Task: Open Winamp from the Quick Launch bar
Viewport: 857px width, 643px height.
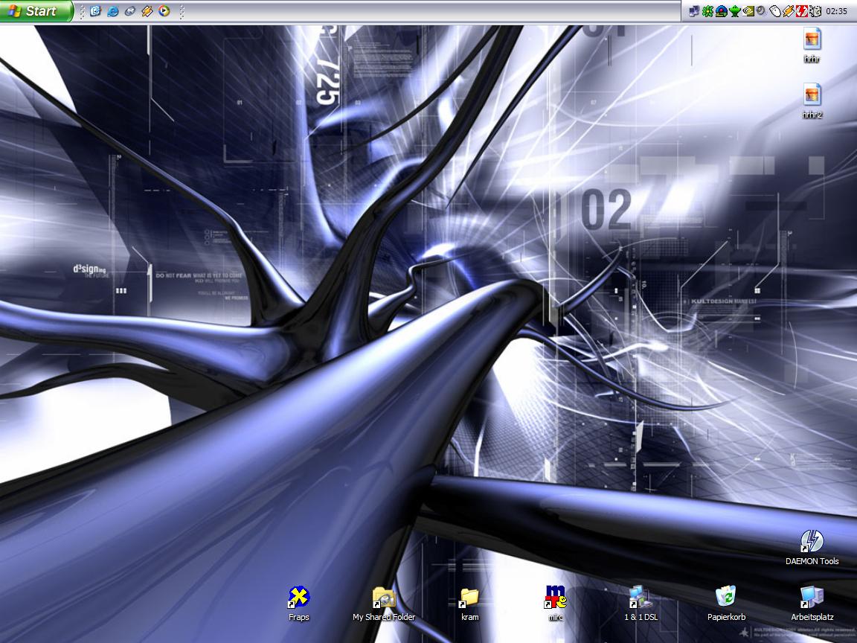Action: (147, 11)
